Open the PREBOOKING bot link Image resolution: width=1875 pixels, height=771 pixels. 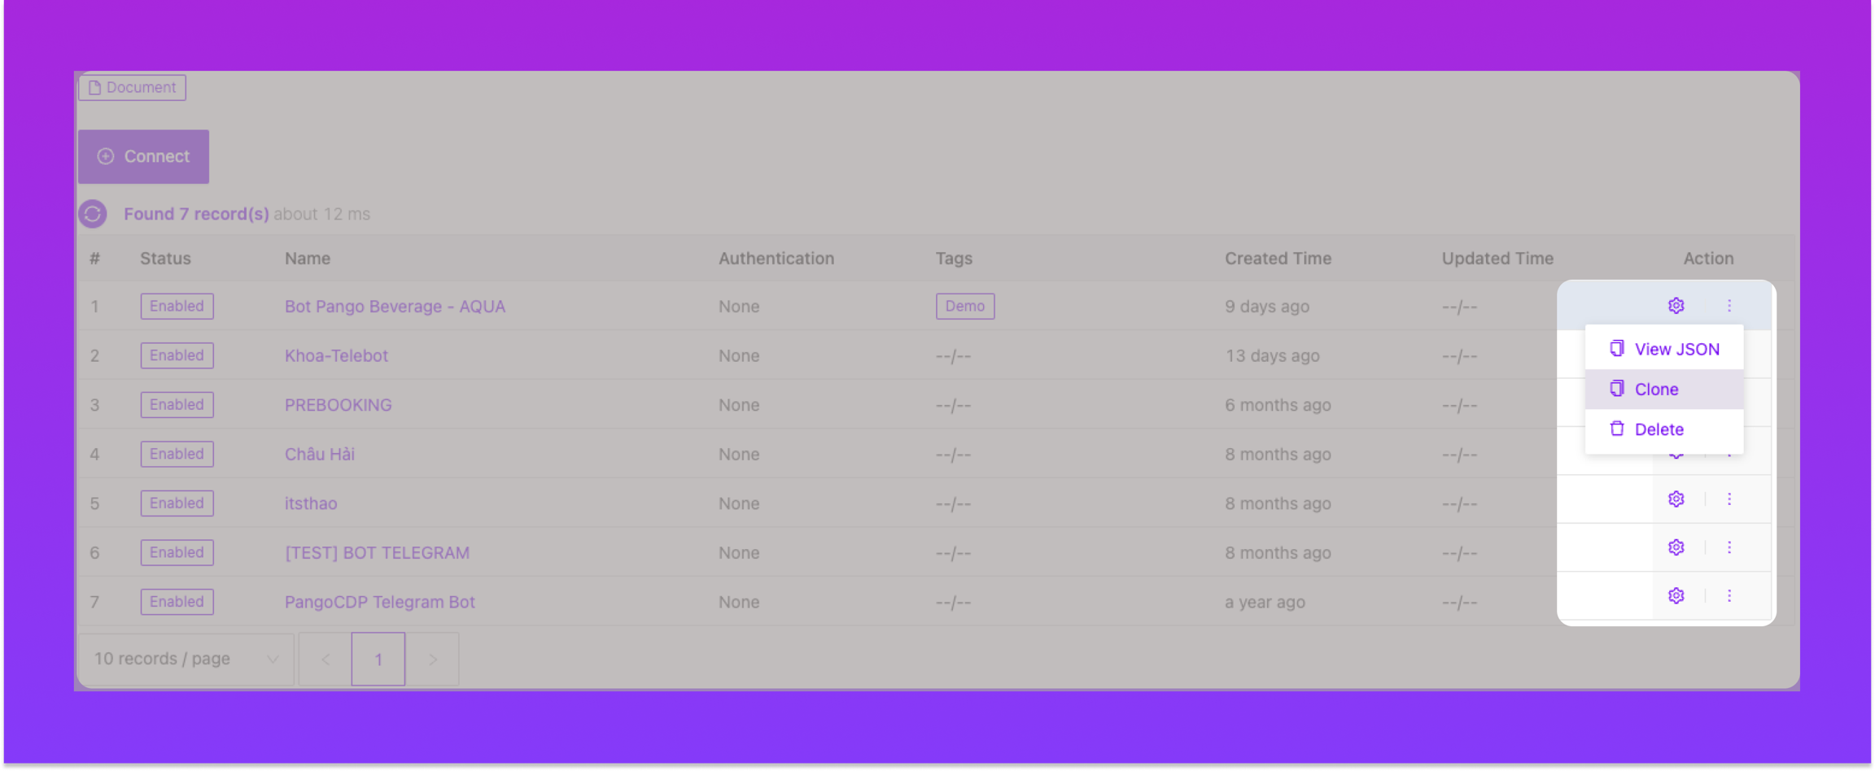(338, 405)
